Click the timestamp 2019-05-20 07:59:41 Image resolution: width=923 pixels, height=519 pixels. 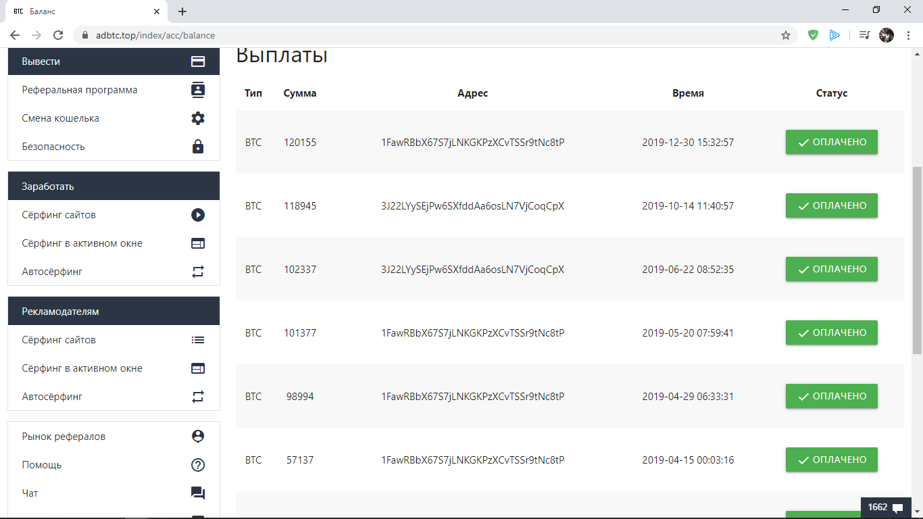click(x=688, y=333)
